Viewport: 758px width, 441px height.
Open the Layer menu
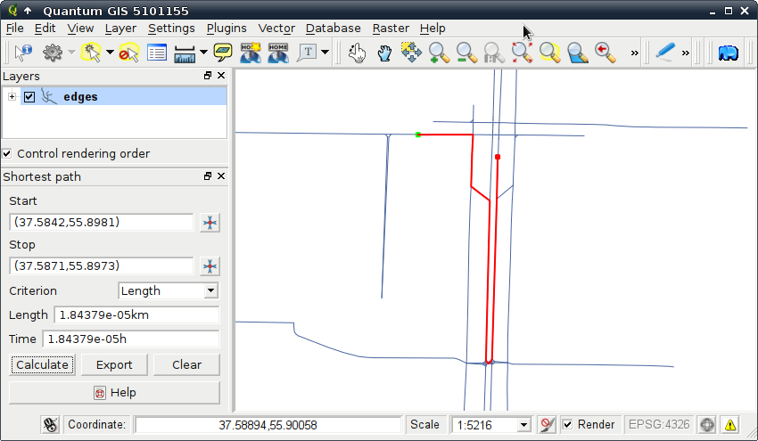click(x=120, y=29)
